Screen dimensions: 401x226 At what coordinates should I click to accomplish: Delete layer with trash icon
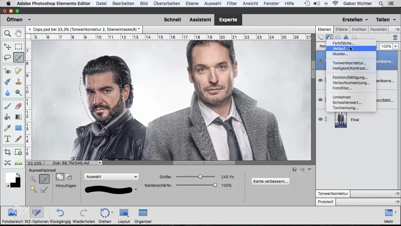pos(395,38)
